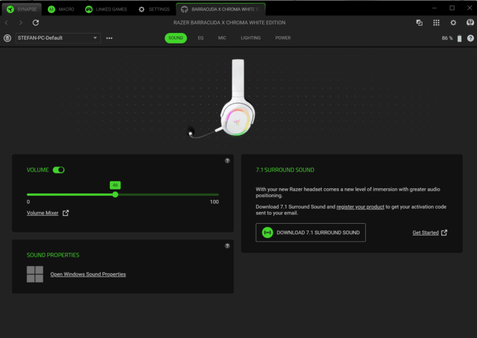Open the modules grid icon
Viewport: 477px width, 338px height.
(436, 22)
